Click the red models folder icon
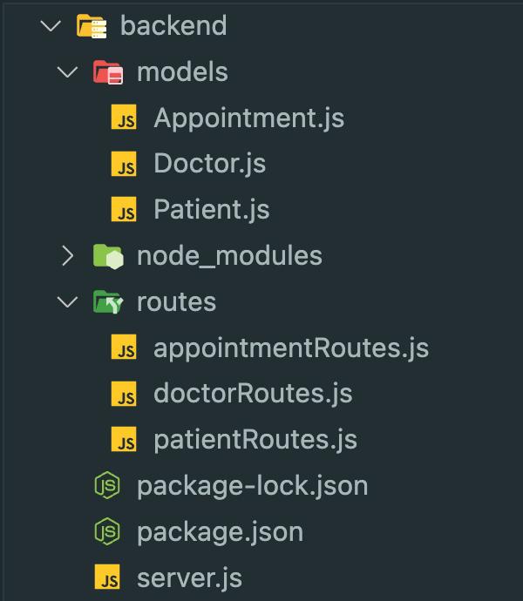Image resolution: width=523 pixels, height=601 pixels. coord(108,71)
